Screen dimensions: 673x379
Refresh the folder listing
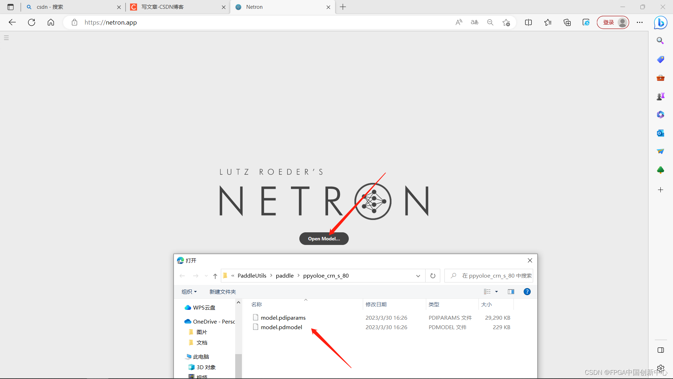click(x=433, y=276)
